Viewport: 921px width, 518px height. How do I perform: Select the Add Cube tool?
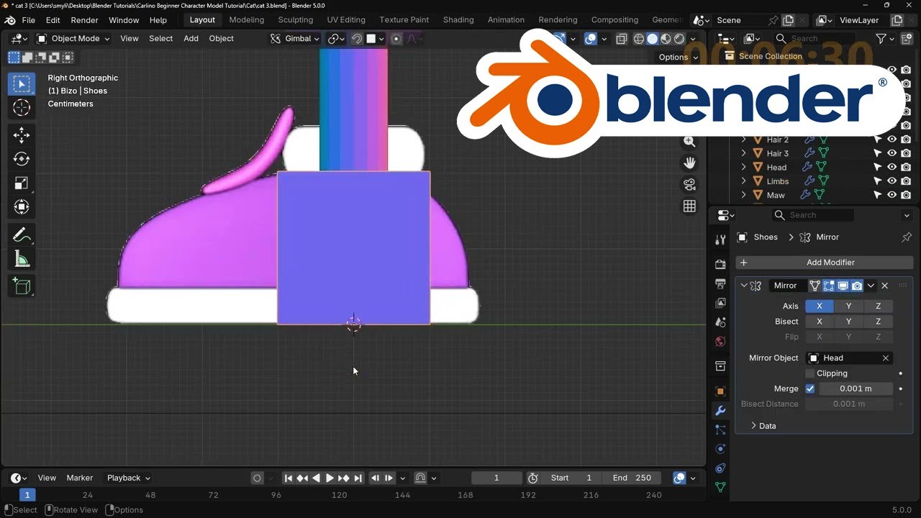pos(22,286)
